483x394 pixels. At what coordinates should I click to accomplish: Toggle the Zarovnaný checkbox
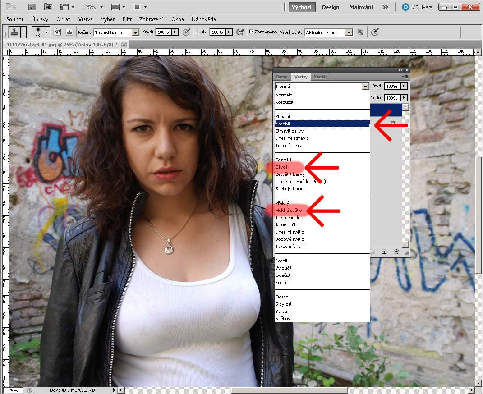pos(252,32)
